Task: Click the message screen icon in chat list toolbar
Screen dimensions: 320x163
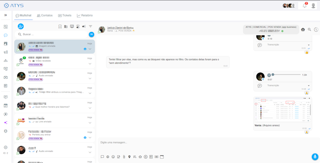Action: click(x=72, y=26)
